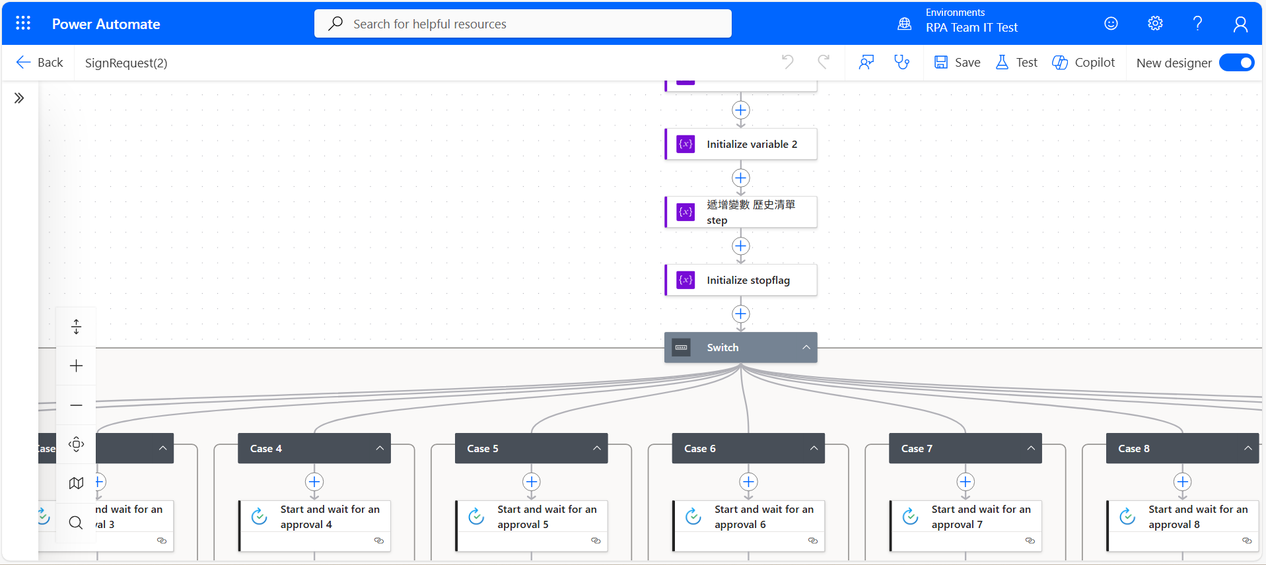
Task: Turn off the New designer toggle
Action: [x=1236, y=63]
